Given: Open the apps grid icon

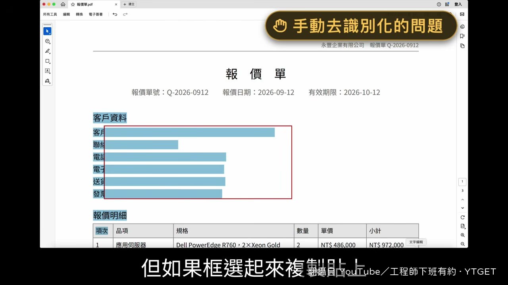Looking at the screenshot, I should tap(447, 4).
